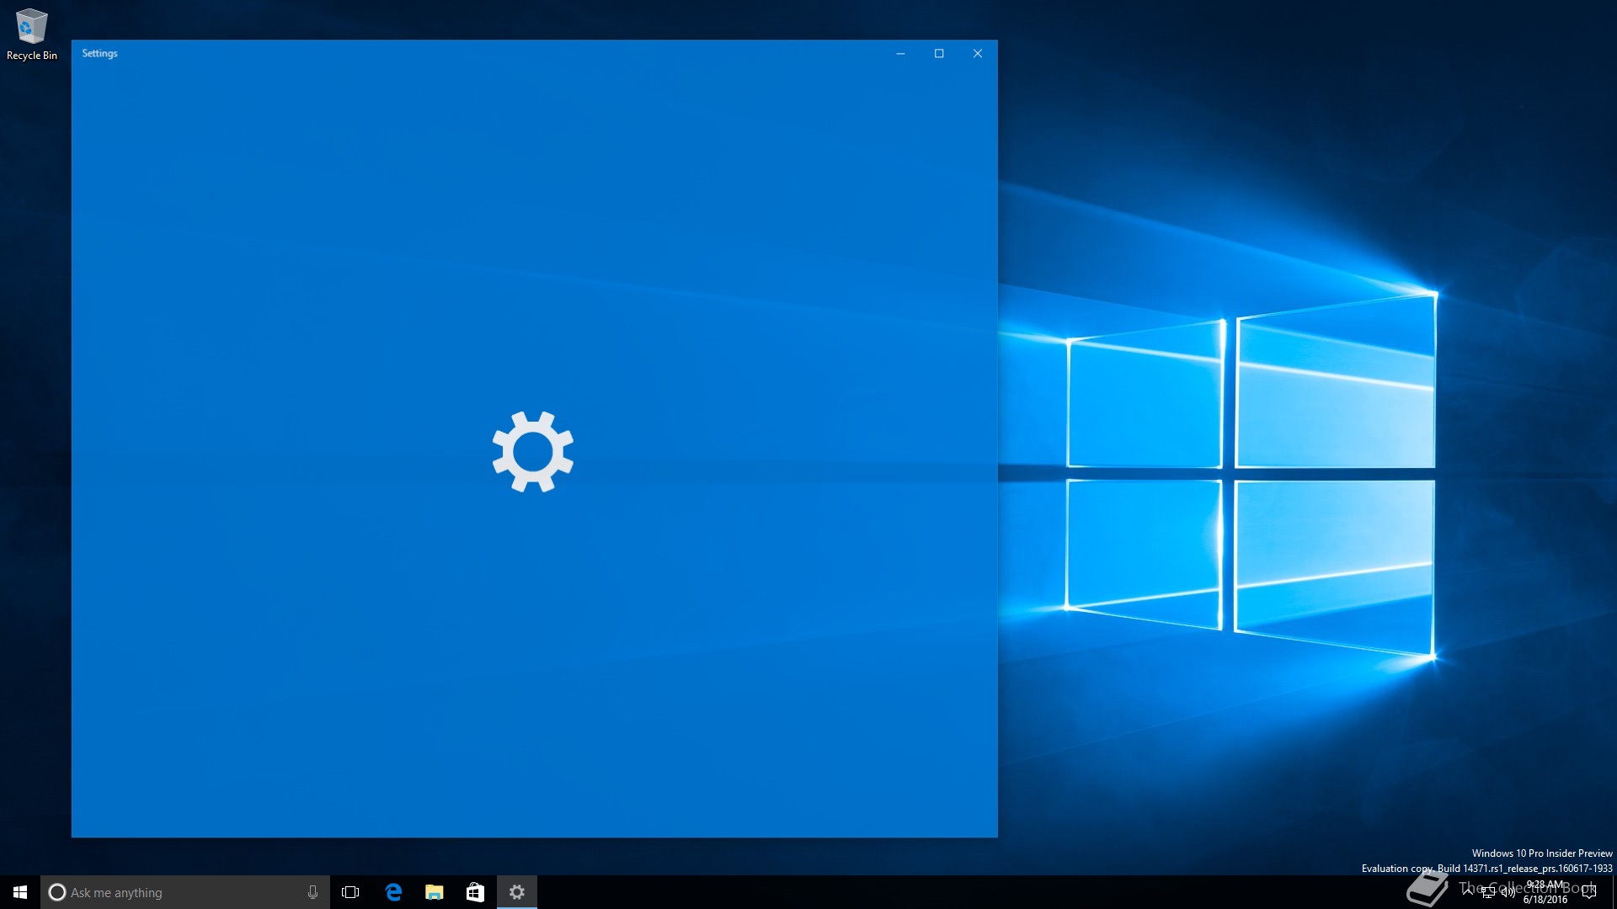Open the volume control tray icon

(1508, 892)
